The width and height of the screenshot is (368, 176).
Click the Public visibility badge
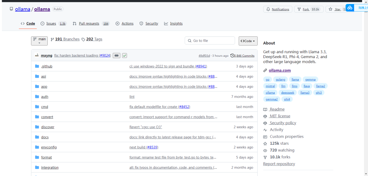(x=58, y=9)
